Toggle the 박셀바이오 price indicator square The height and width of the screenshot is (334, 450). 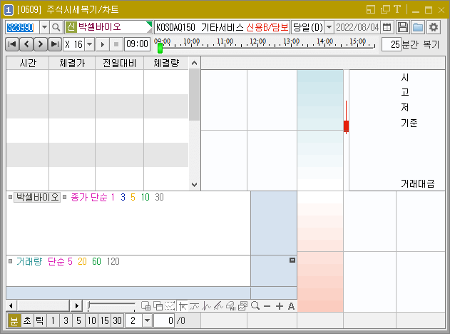point(10,197)
